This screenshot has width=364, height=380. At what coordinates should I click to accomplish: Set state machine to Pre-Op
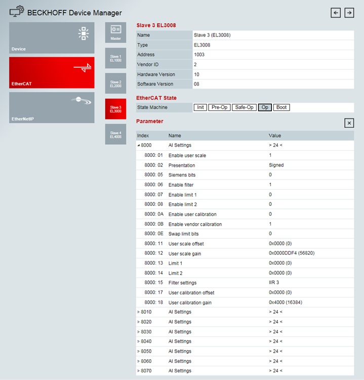[220, 107]
